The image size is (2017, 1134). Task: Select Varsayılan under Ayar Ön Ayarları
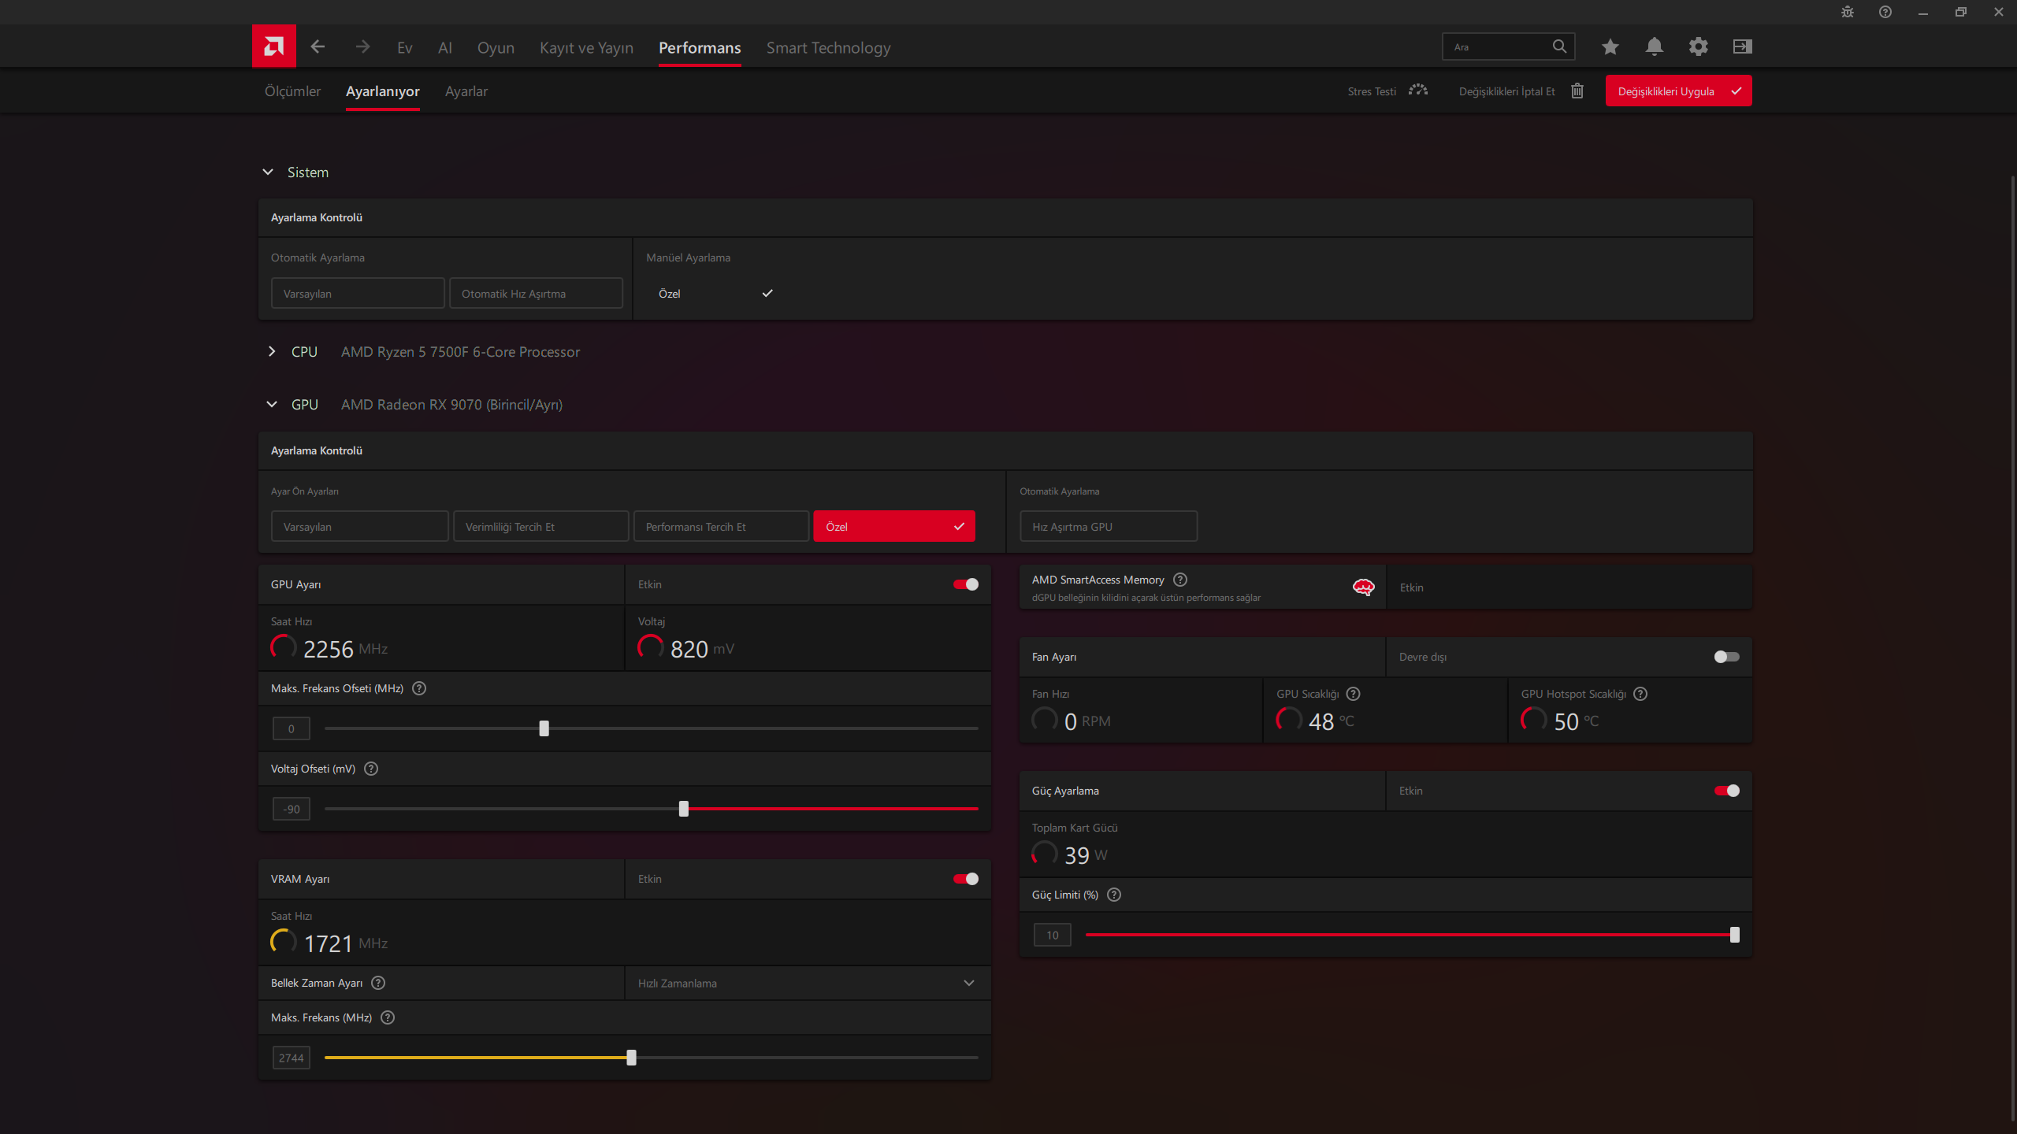point(360,526)
